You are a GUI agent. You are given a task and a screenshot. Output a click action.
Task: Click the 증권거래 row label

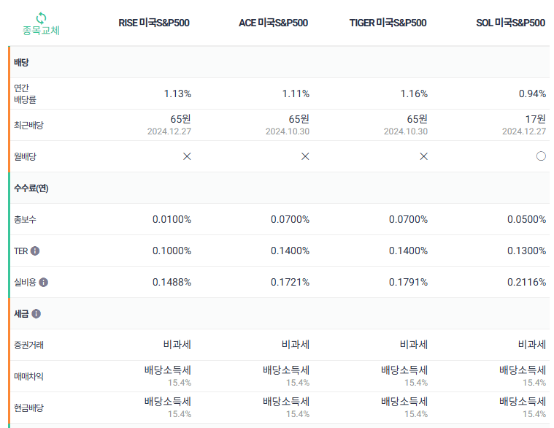click(28, 345)
